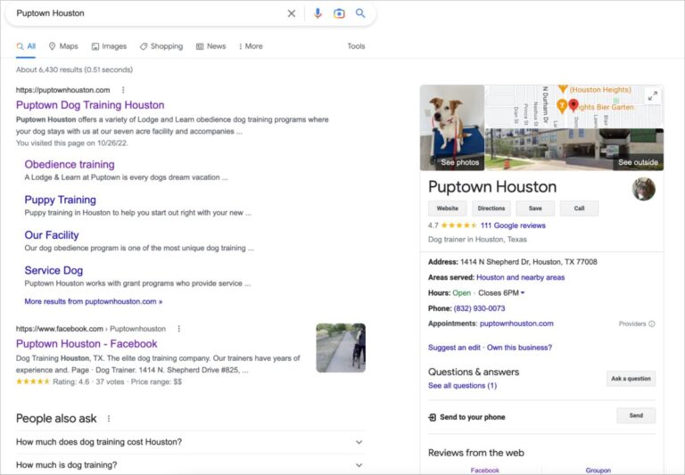Click address 1414 N Shepherd Dr text
This screenshot has width=685, height=475.
529,262
